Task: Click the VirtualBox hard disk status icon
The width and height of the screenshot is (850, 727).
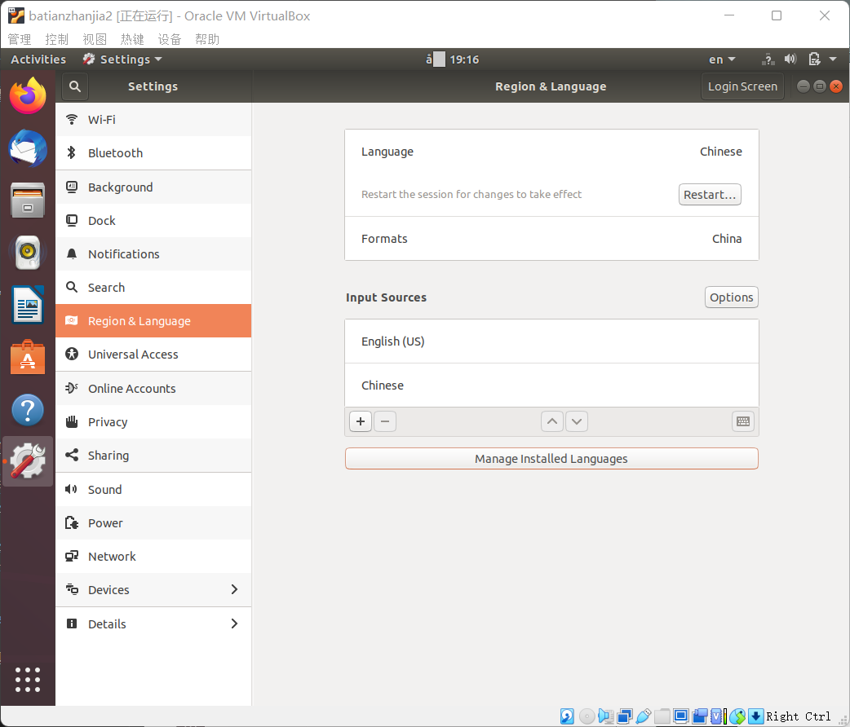Action: coord(567,716)
